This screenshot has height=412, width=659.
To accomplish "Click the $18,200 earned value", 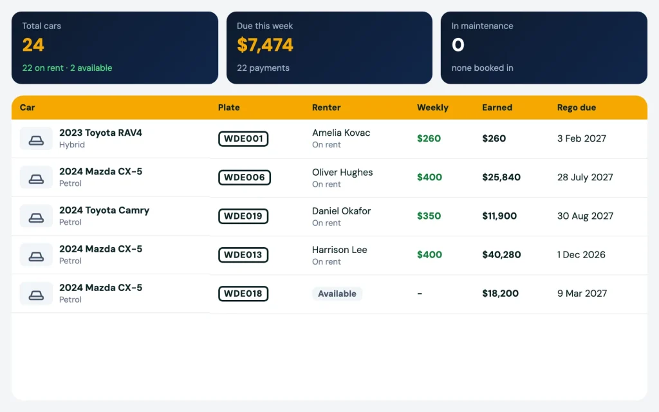I will [500, 294].
